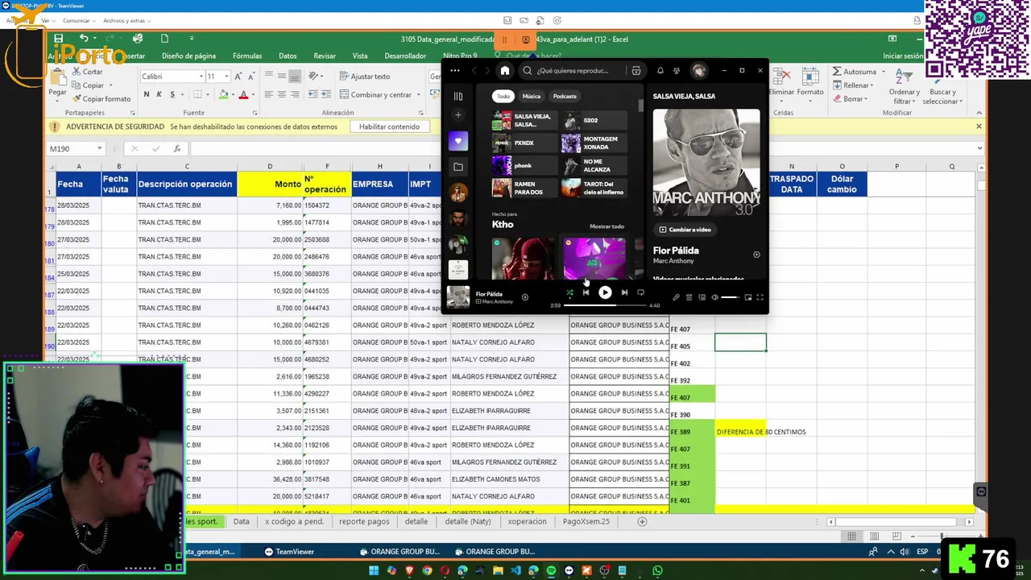
Task: Click the Spotify search field
Action: point(573,71)
